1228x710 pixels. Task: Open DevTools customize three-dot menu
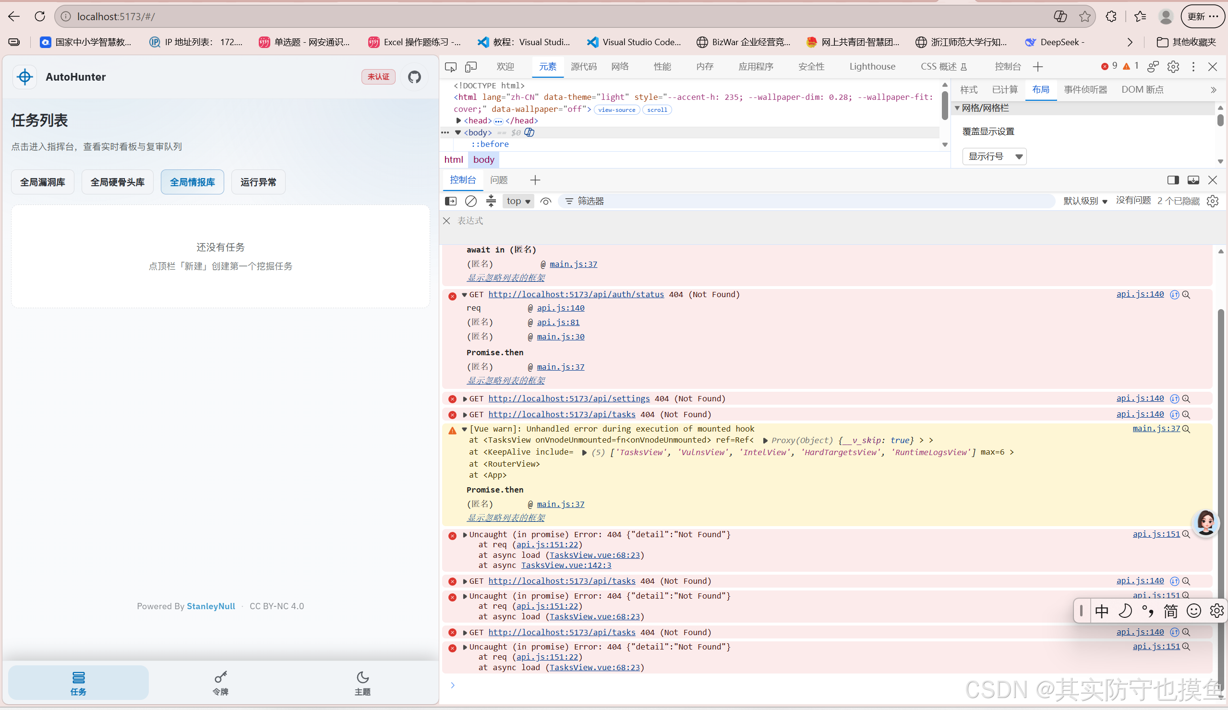pos(1193,67)
